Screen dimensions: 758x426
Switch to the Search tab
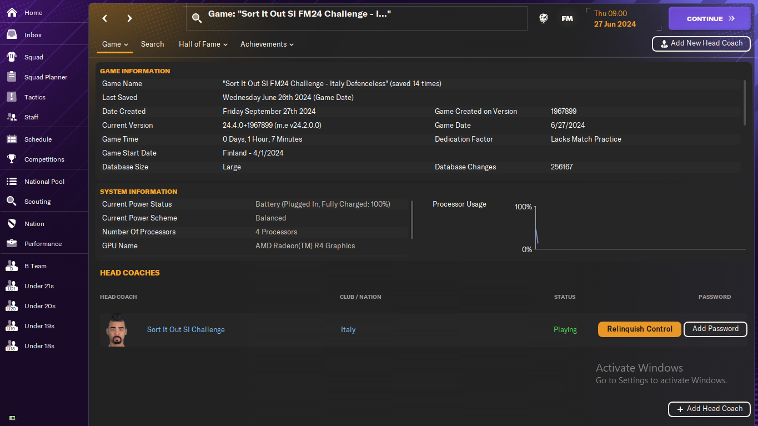[x=152, y=44]
